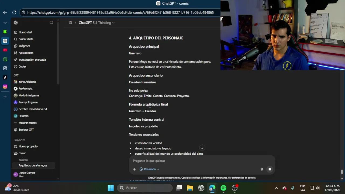Collapse the Proyectos section header
Image resolution: width=345 pixels, height=194 pixels.
19,140
